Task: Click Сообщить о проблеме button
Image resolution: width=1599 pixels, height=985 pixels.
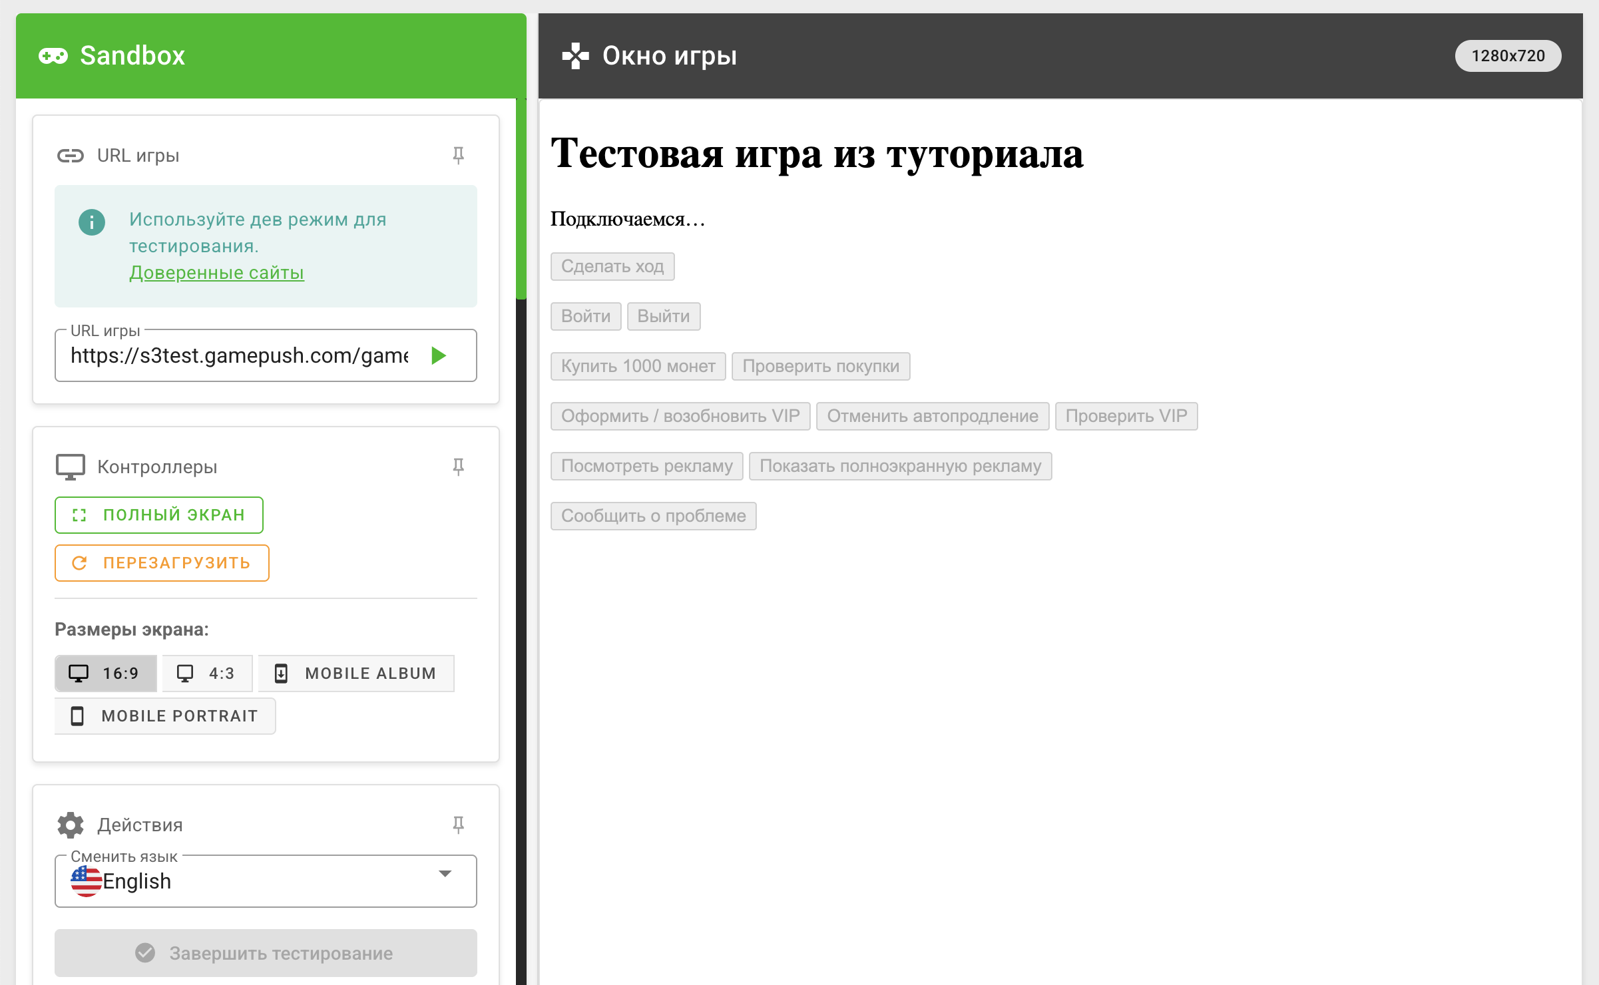Action: pos(654,516)
